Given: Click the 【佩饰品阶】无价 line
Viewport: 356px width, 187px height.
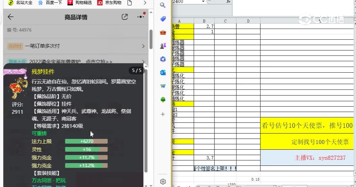Looking at the screenshot, I should (x=52, y=97).
